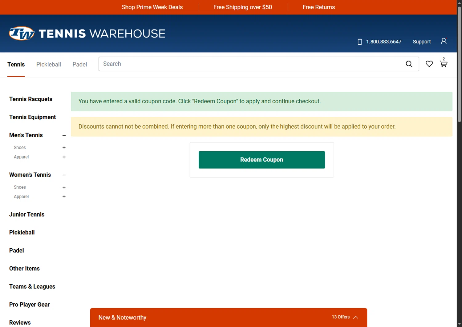Viewport: 462px width, 327px height.
Task: Expand Shoes under Women's Tennis
Action: point(64,187)
